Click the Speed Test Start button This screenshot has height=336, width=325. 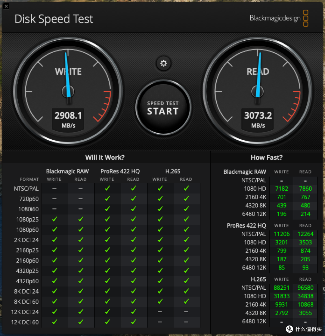pyautogui.click(x=163, y=108)
